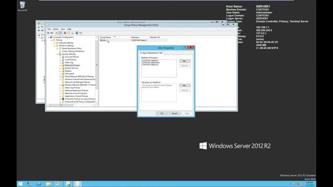
Task: Select Scripts (Startup/Shutdown) in the tree
Action: 73,51
